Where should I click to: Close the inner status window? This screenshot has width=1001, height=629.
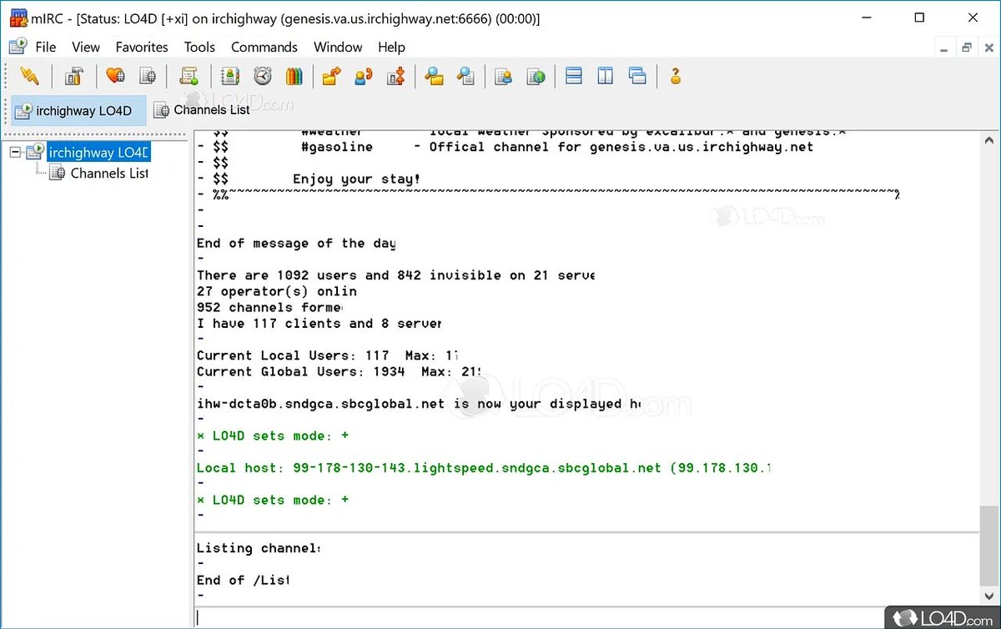(x=988, y=48)
